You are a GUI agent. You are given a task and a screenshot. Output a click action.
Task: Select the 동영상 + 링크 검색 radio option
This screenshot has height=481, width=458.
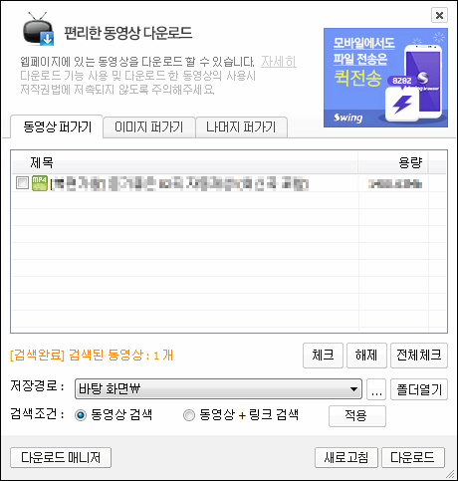tap(189, 415)
